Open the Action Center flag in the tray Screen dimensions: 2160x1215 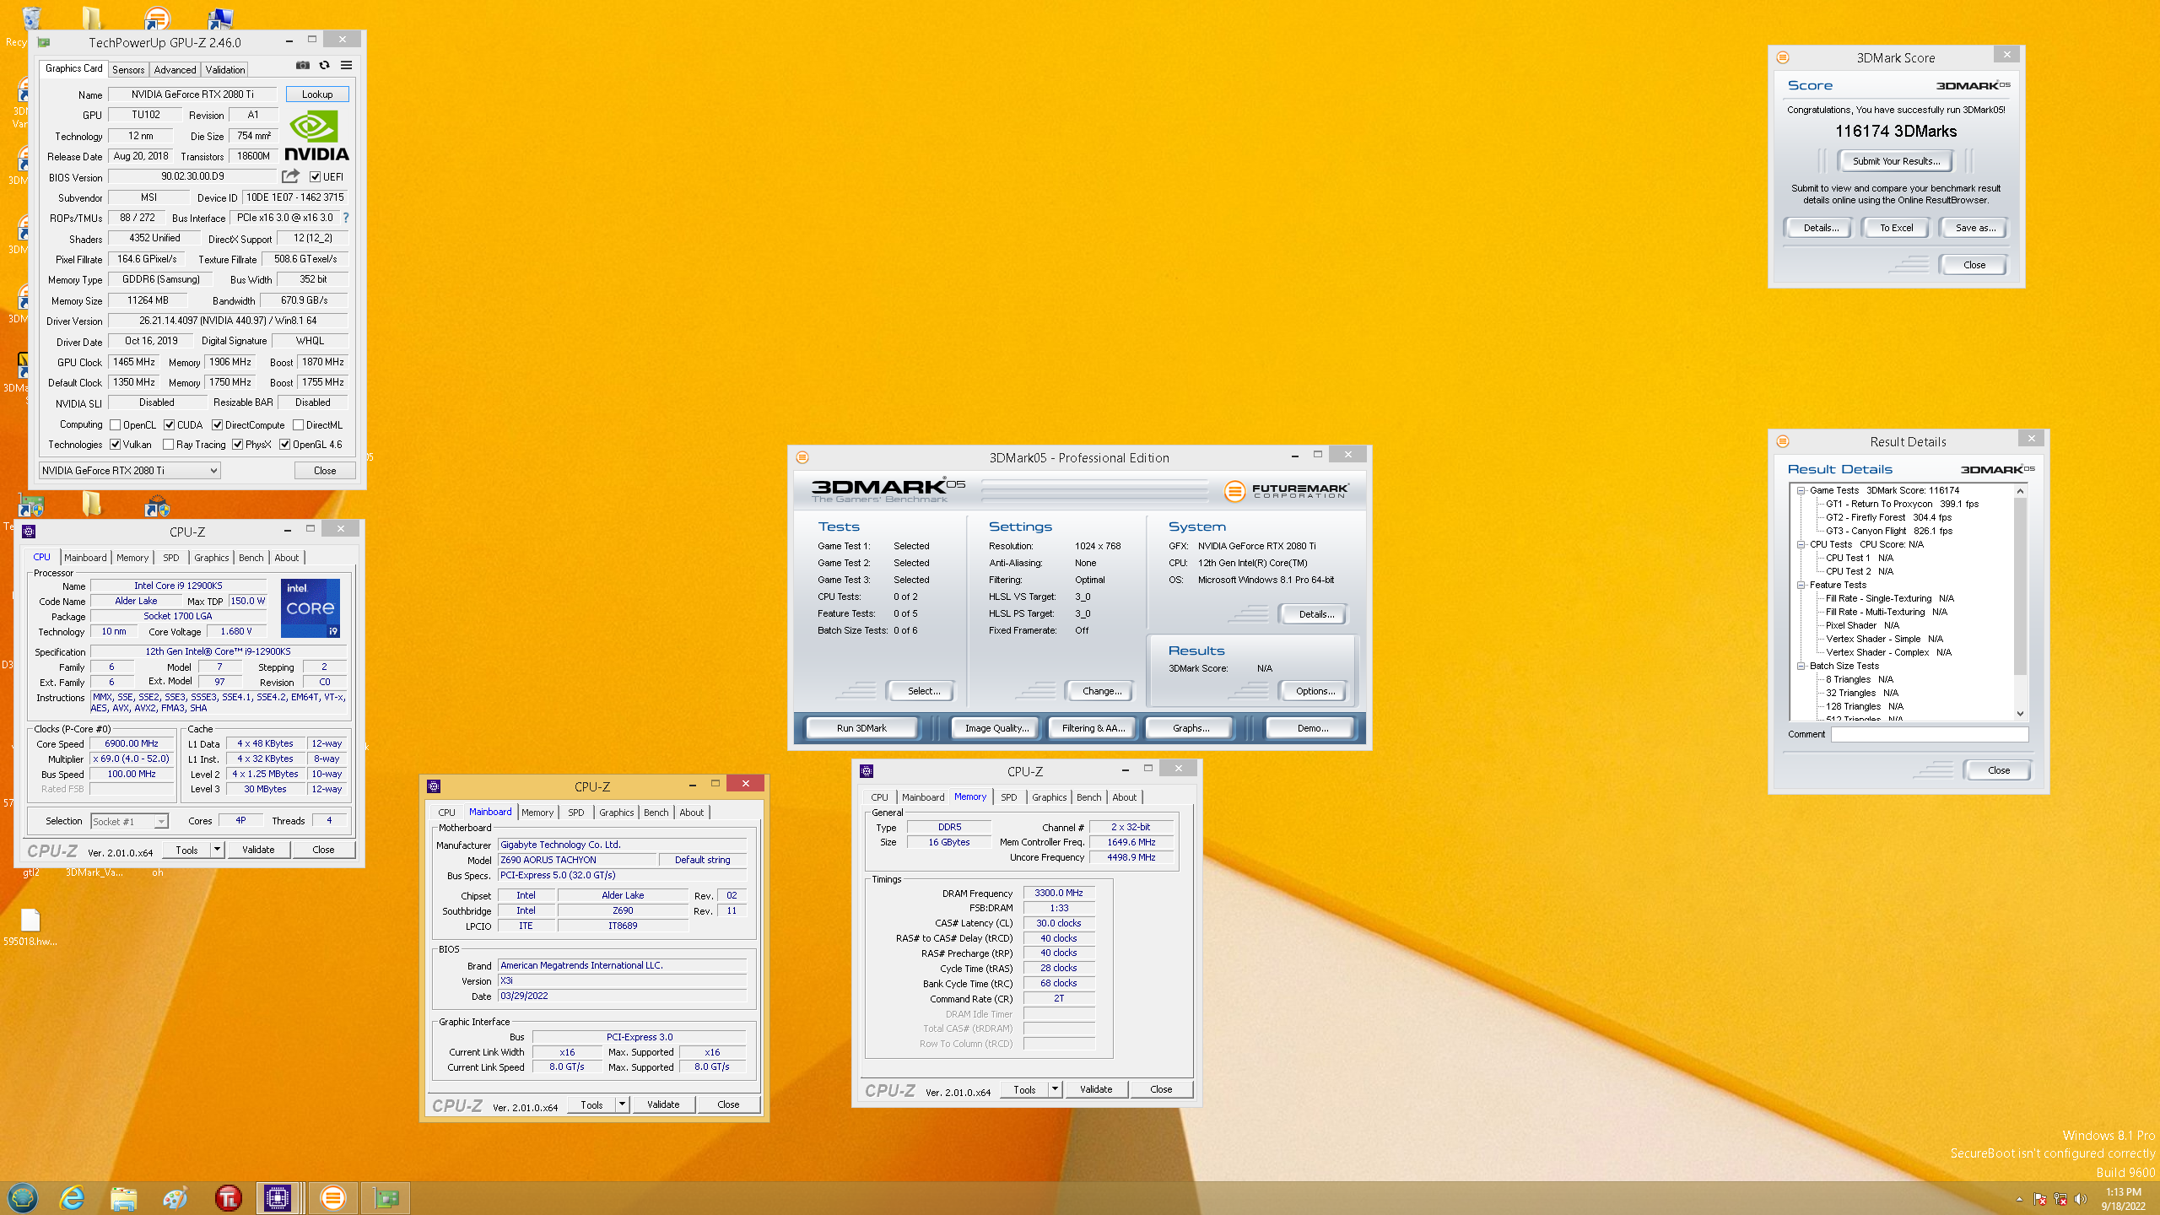(2039, 1199)
